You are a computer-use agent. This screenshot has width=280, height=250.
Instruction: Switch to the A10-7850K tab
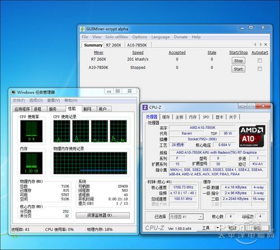tap(137, 45)
